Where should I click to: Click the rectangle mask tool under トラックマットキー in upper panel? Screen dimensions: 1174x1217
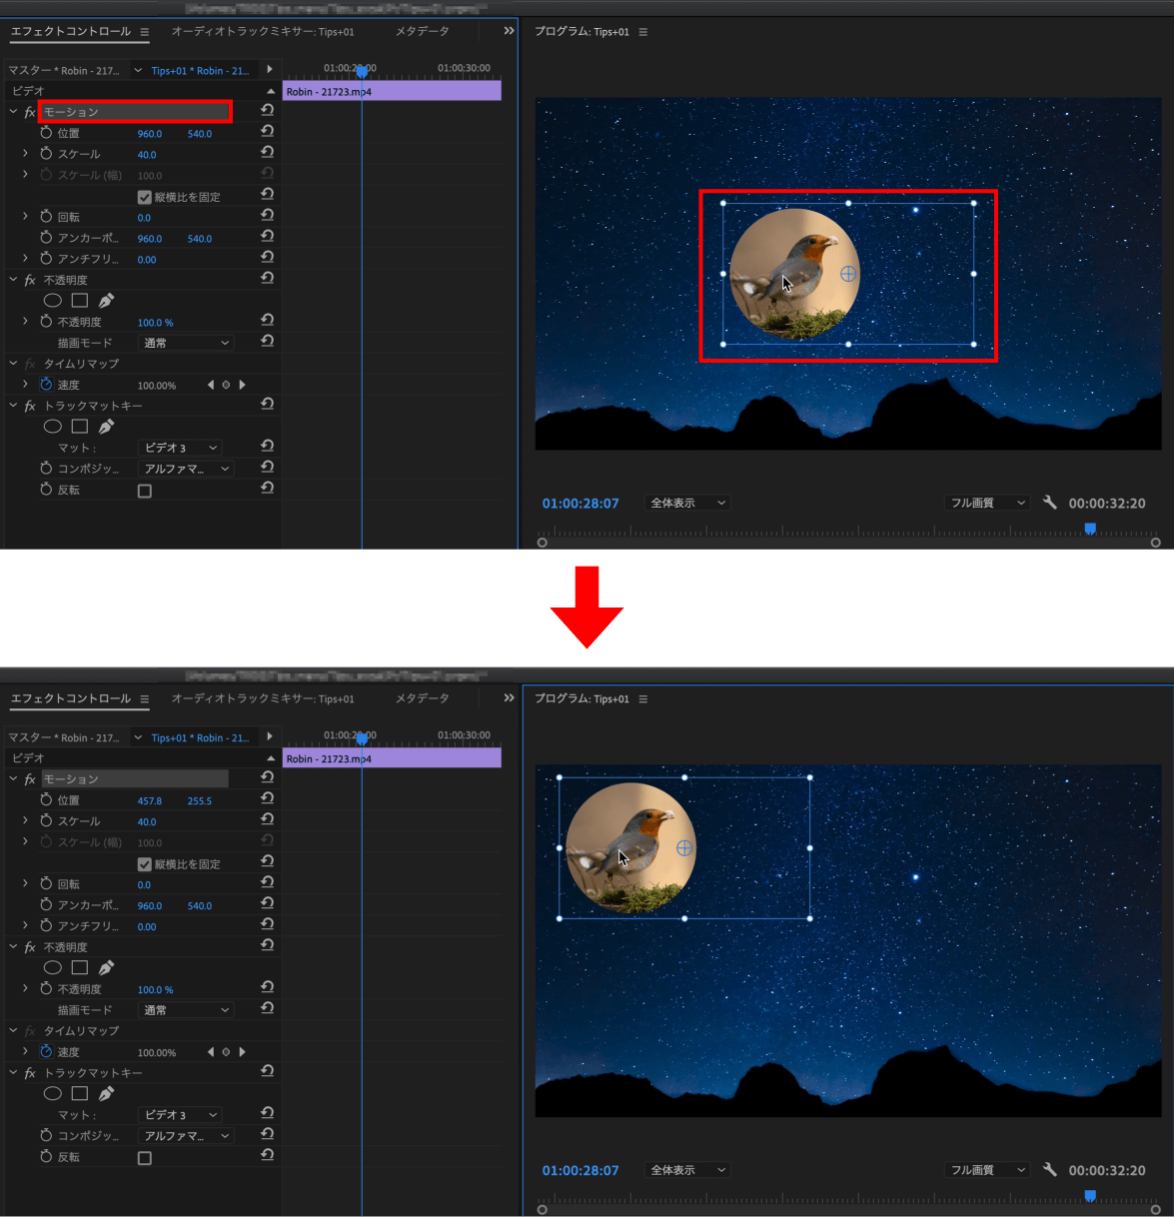80,427
